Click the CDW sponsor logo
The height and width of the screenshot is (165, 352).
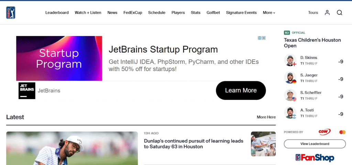(324, 132)
